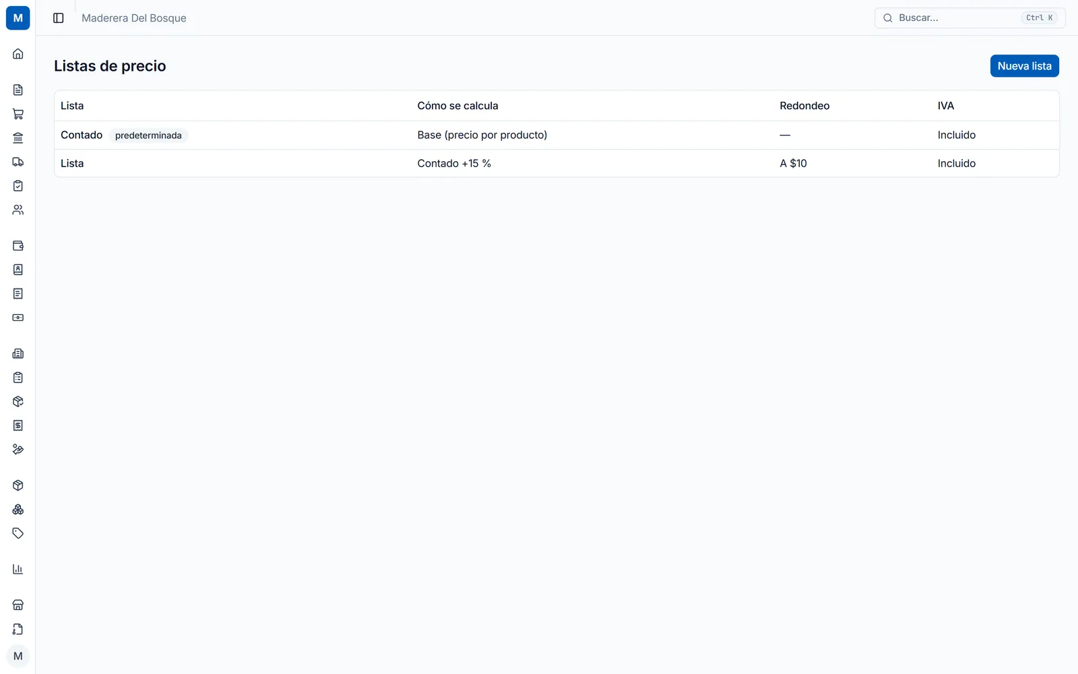The image size is (1078, 674).
Task: Open the M user avatar at bottom
Action: pos(18,656)
